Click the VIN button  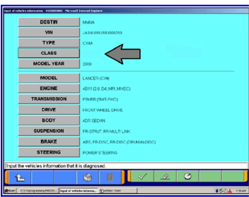click(x=49, y=33)
